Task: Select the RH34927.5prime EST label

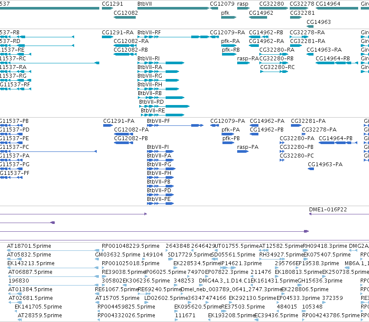Action: [281, 255]
